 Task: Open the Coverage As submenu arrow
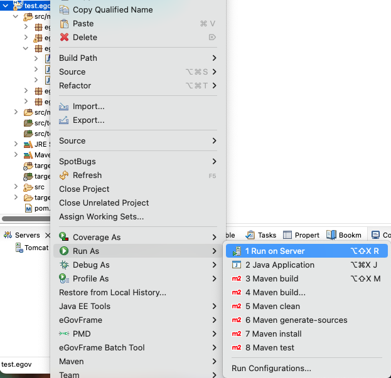(214, 238)
